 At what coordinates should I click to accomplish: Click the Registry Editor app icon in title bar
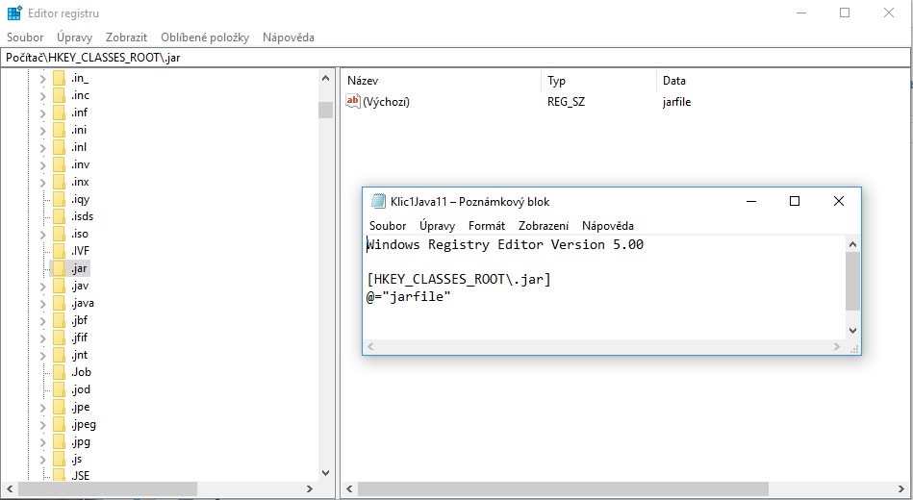coord(14,12)
